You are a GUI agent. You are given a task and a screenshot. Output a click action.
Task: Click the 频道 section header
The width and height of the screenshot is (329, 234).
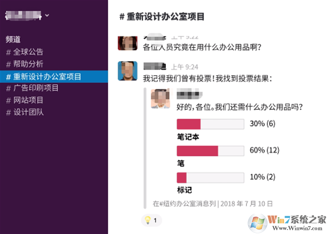coord(13,39)
